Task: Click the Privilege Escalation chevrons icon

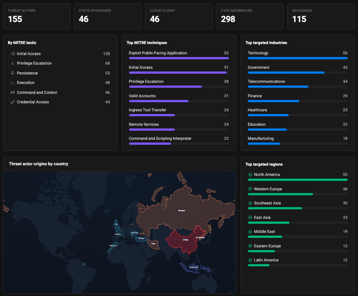Action: pos(13,63)
